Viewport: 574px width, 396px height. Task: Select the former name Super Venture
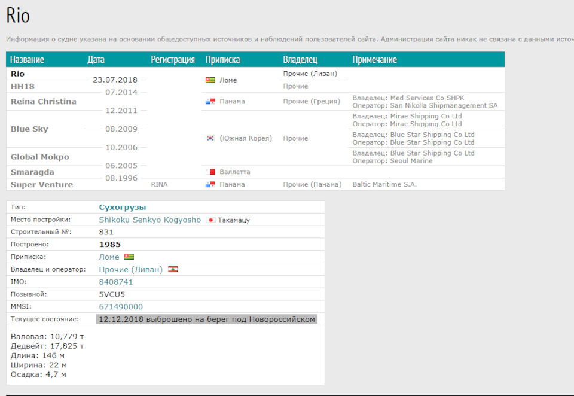click(x=42, y=185)
